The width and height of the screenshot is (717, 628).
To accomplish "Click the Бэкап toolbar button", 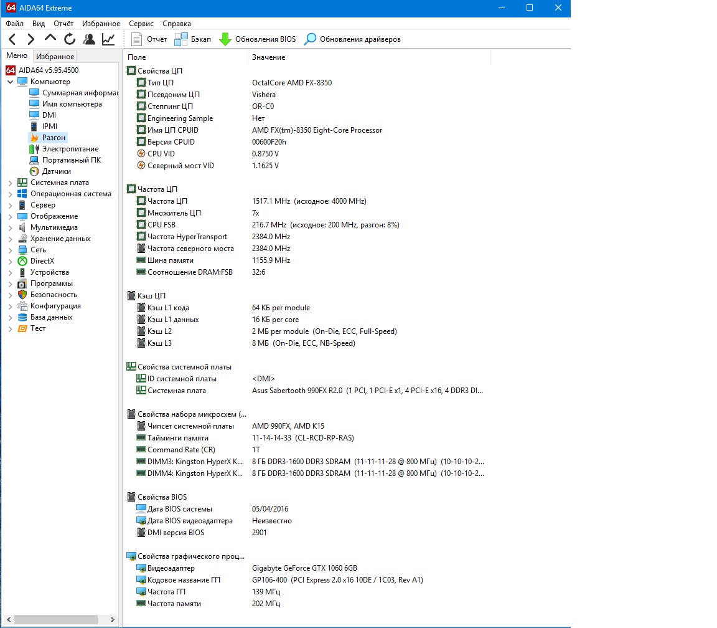I will pyautogui.click(x=192, y=39).
